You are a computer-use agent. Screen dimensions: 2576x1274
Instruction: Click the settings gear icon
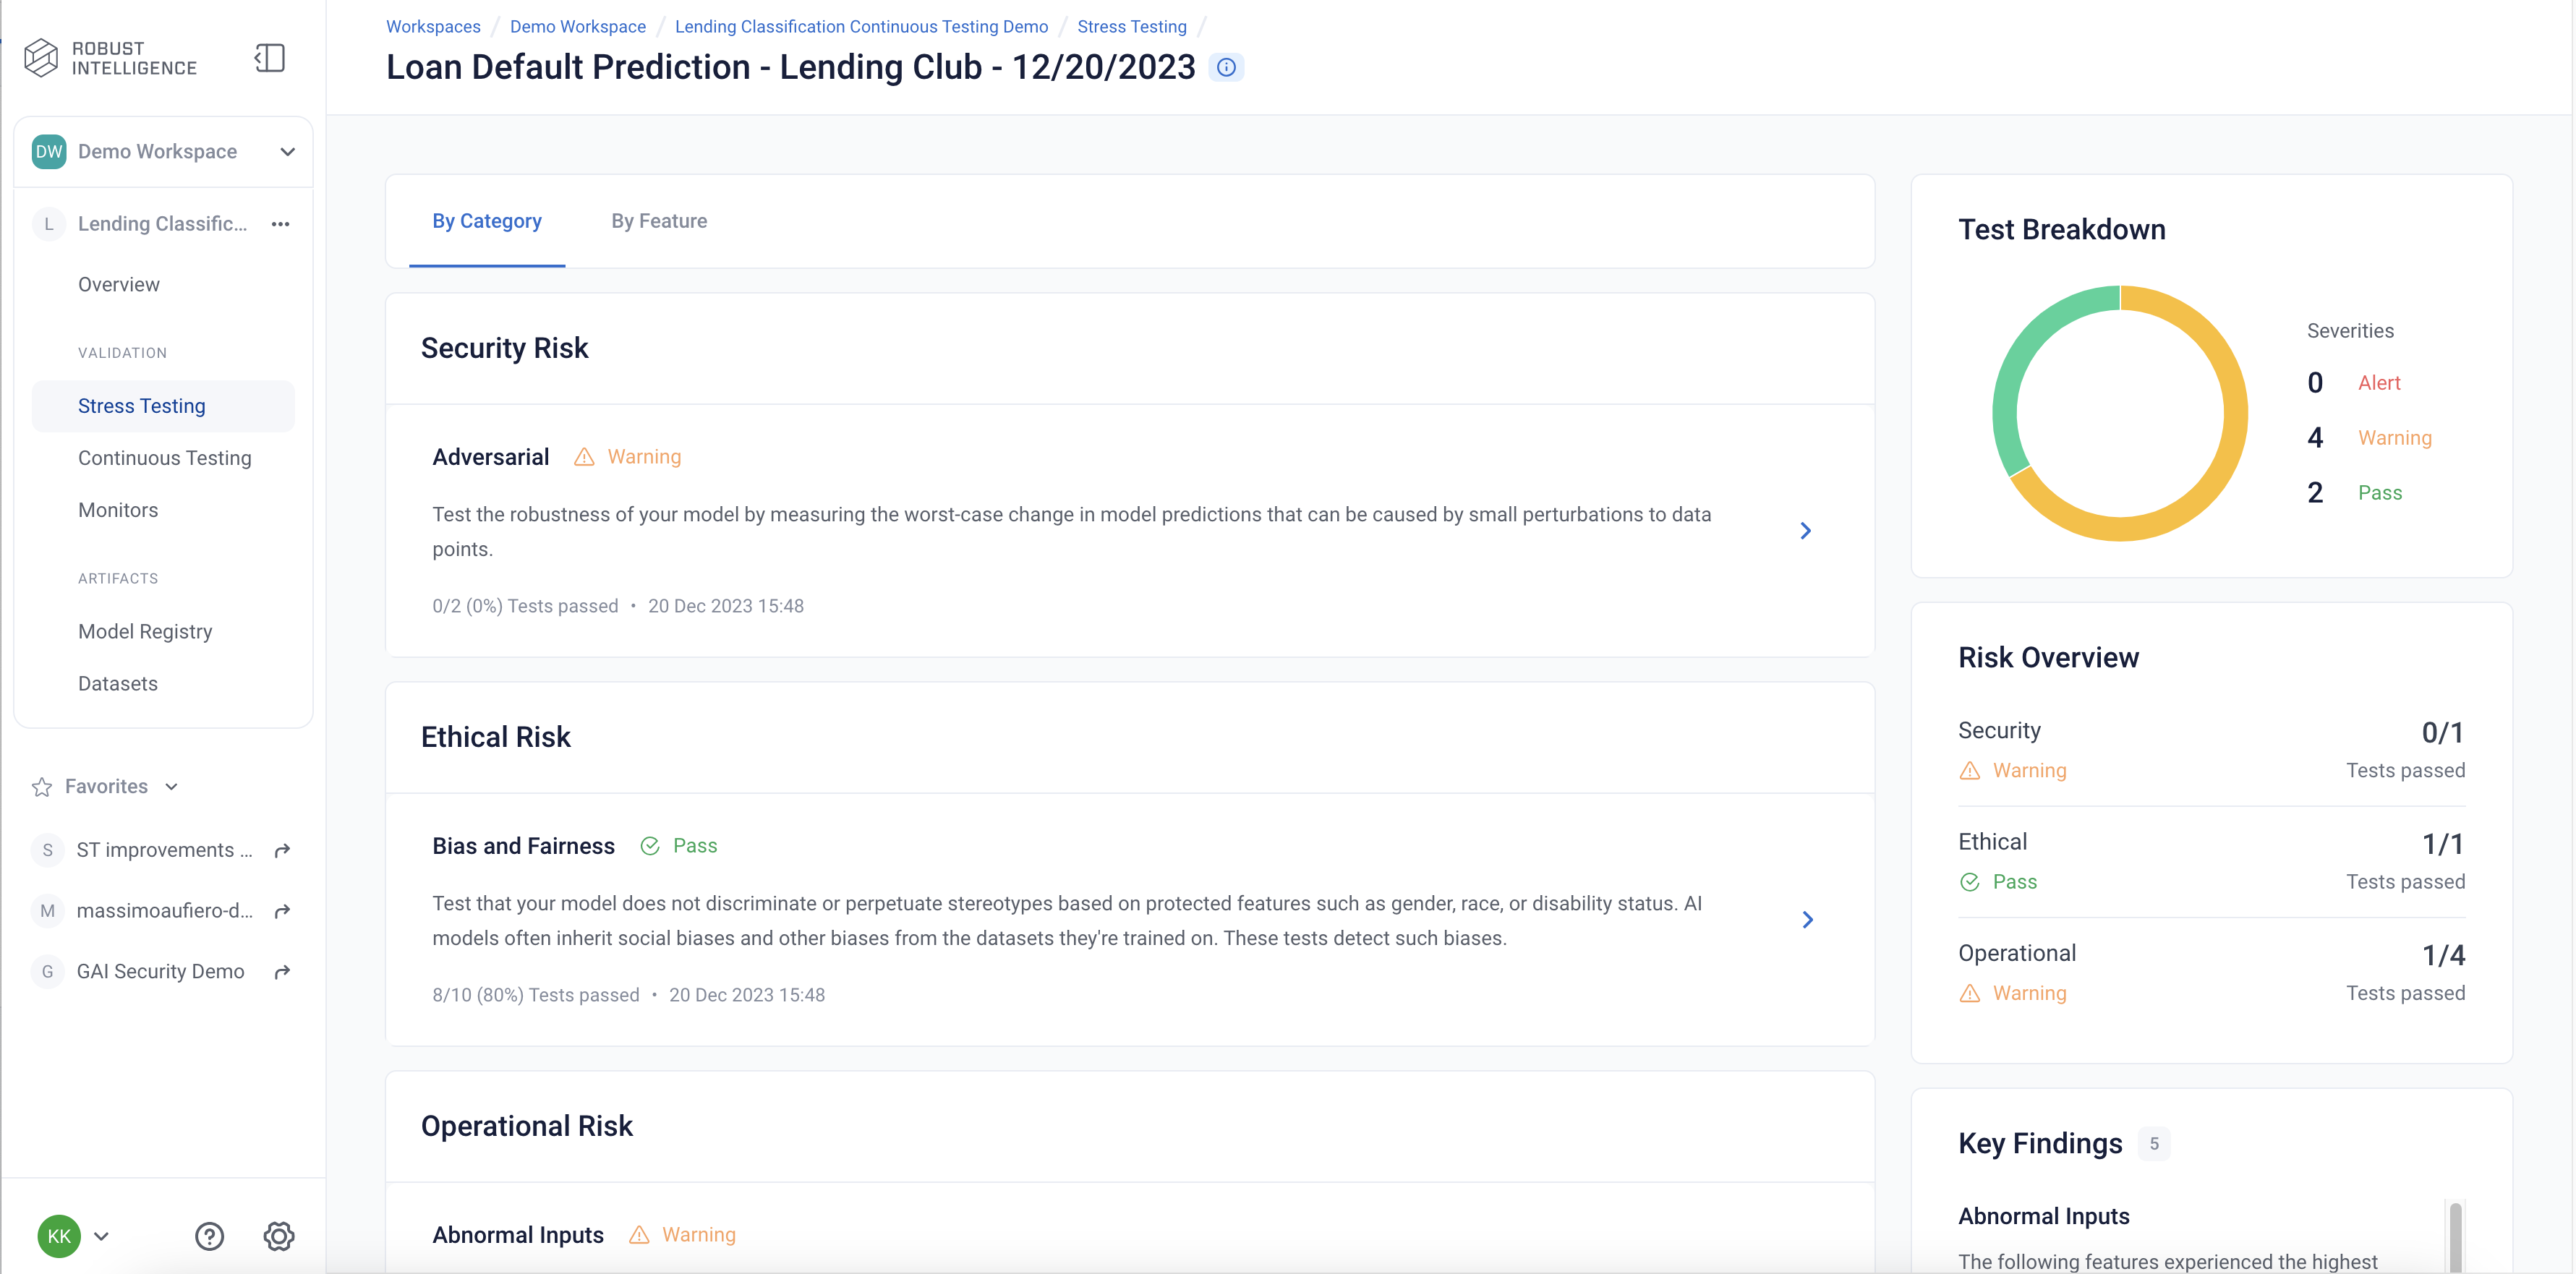click(x=281, y=1235)
